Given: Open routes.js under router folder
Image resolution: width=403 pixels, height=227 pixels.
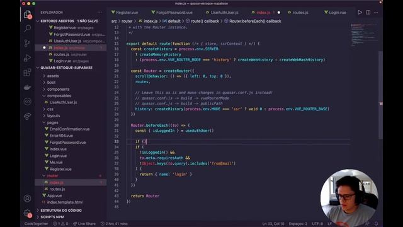Looking at the screenshot, I should coord(57,189).
